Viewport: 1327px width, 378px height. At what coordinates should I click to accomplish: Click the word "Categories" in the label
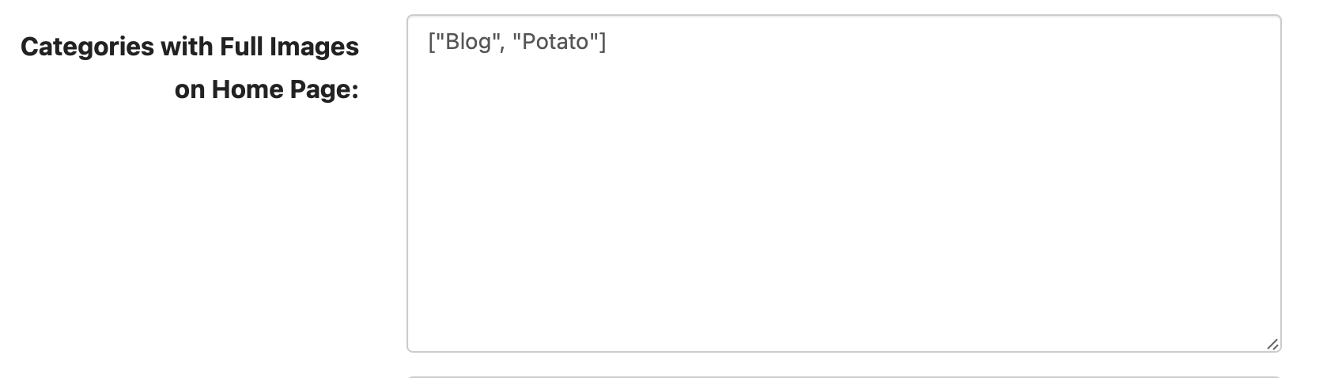tap(87, 47)
